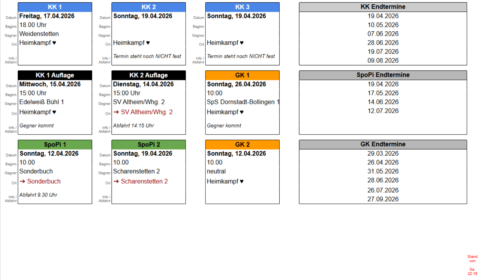Click the heart after Heimkampf in KK 2 card
Image resolution: width=478 pixels, height=280 pixels.
(148, 43)
